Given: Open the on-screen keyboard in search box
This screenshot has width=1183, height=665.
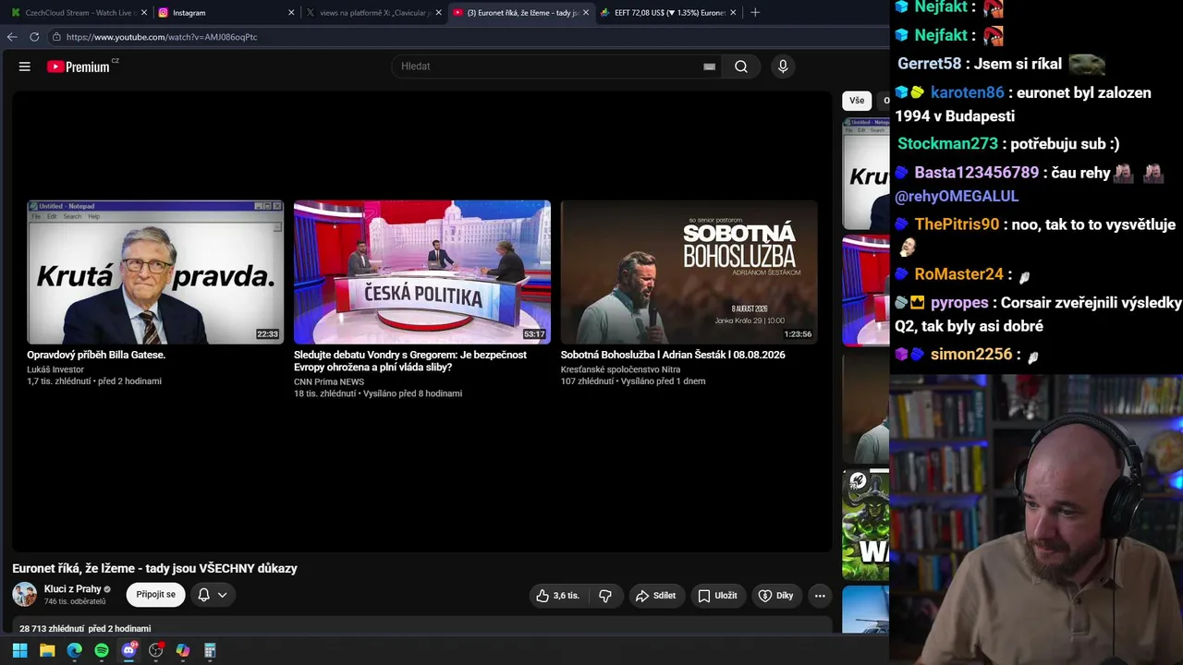Looking at the screenshot, I should [709, 66].
